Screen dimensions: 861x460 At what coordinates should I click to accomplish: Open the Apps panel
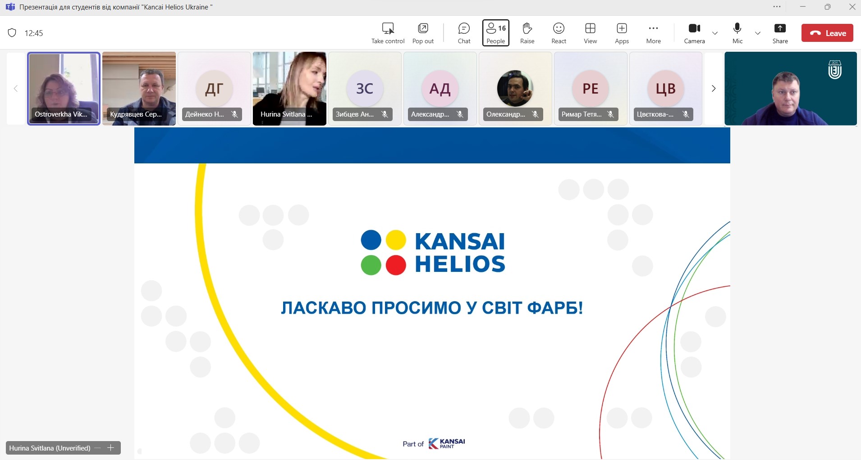(x=622, y=33)
